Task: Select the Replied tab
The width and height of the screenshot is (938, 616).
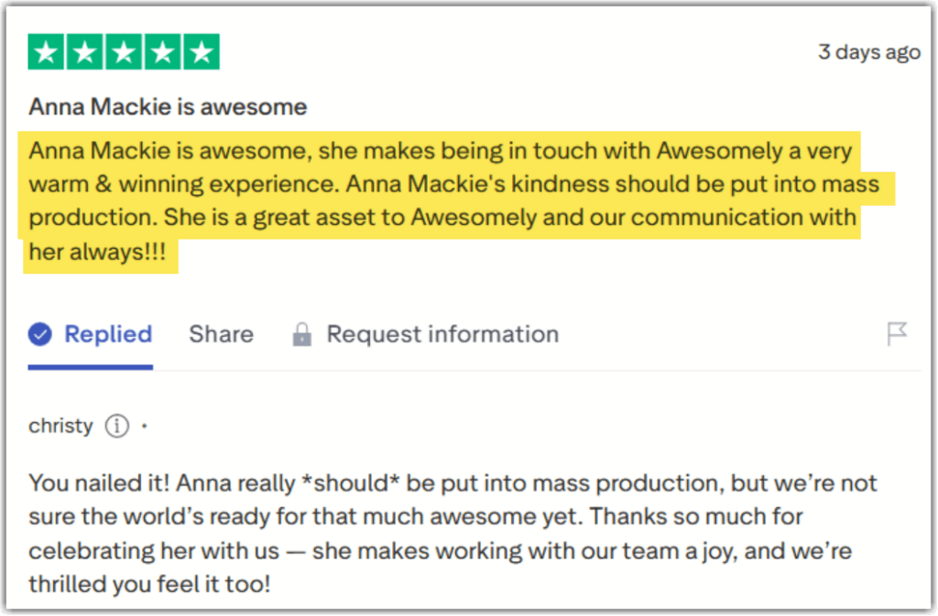Action: coord(107,335)
